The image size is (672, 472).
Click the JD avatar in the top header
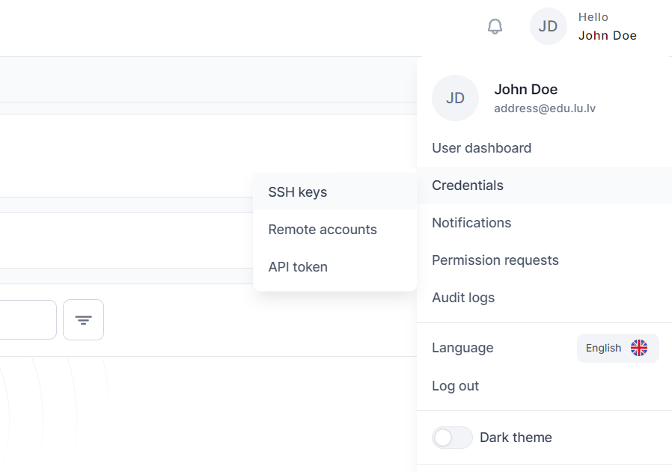[548, 27]
